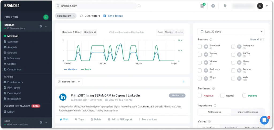This screenshot has height=130, width=274.
Task: Click the Sources info icon
Action: point(211,40)
